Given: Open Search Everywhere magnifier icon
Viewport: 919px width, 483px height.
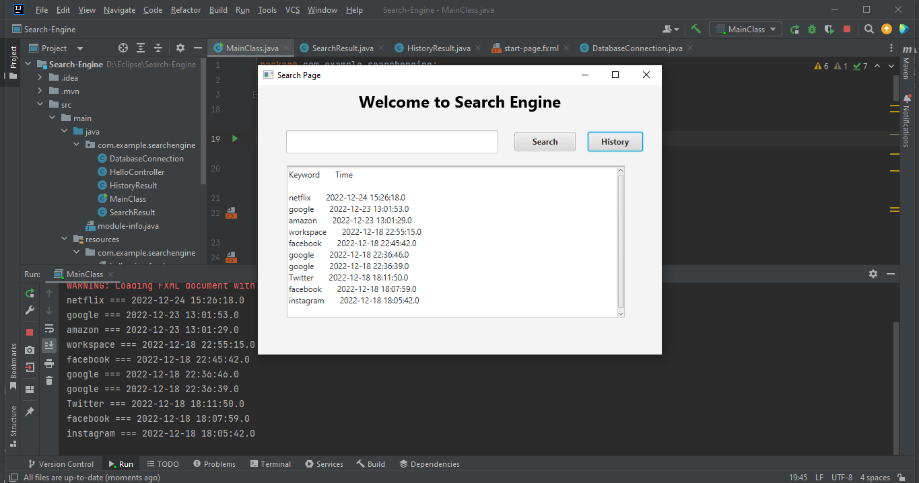Looking at the screenshot, I should [x=869, y=29].
